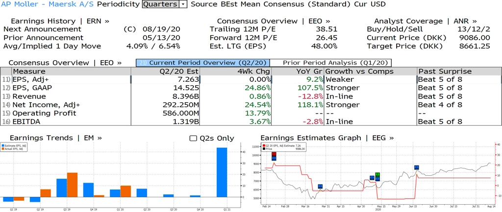Select the EPS, Adj+ row

click(251, 79)
